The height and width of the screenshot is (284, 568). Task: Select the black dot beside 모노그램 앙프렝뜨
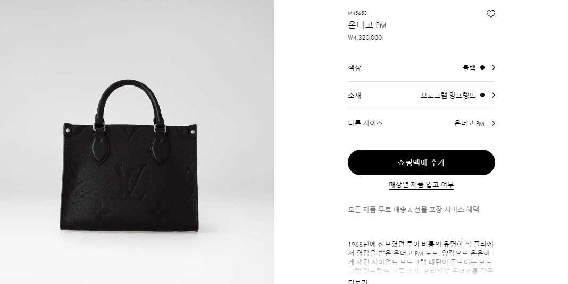pos(482,95)
